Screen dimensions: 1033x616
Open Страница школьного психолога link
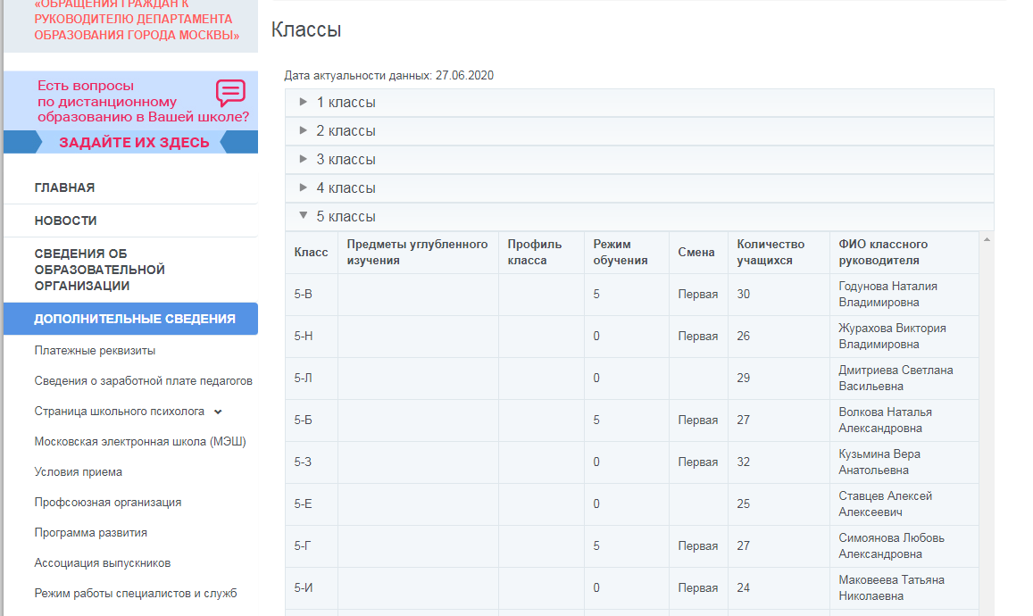pos(120,411)
